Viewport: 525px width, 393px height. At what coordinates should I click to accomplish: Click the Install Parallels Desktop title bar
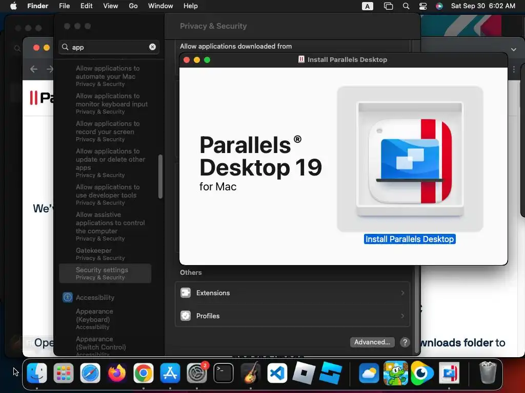(344, 60)
